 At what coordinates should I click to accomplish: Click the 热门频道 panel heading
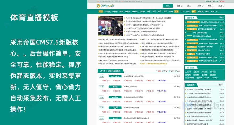pos(191,68)
